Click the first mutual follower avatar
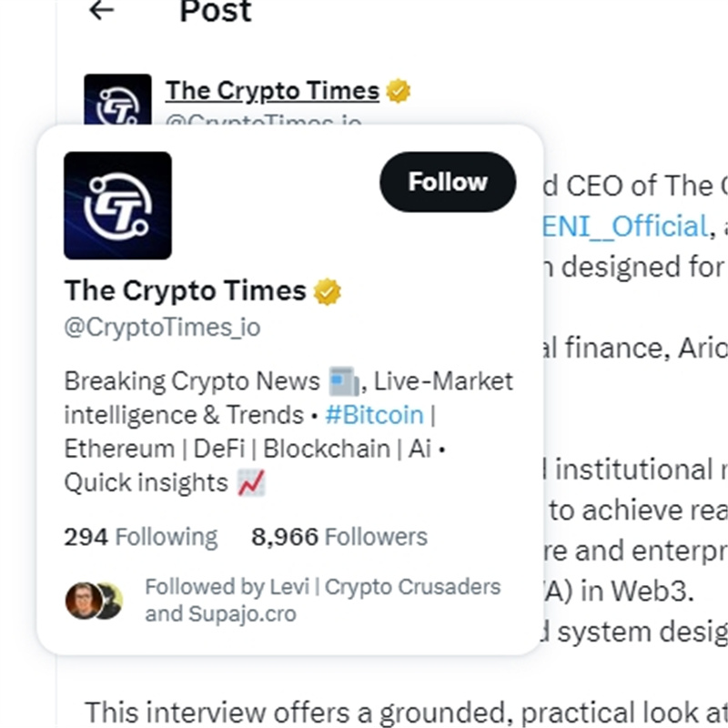The height and width of the screenshot is (728, 728). (x=82, y=601)
